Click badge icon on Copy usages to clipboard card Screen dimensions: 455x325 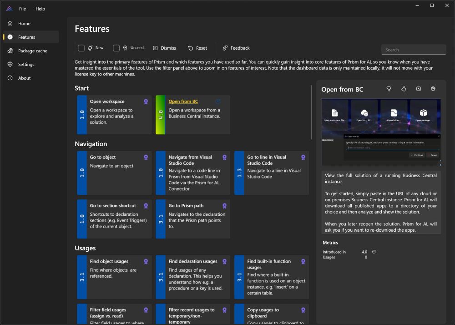[x=303, y=310]
